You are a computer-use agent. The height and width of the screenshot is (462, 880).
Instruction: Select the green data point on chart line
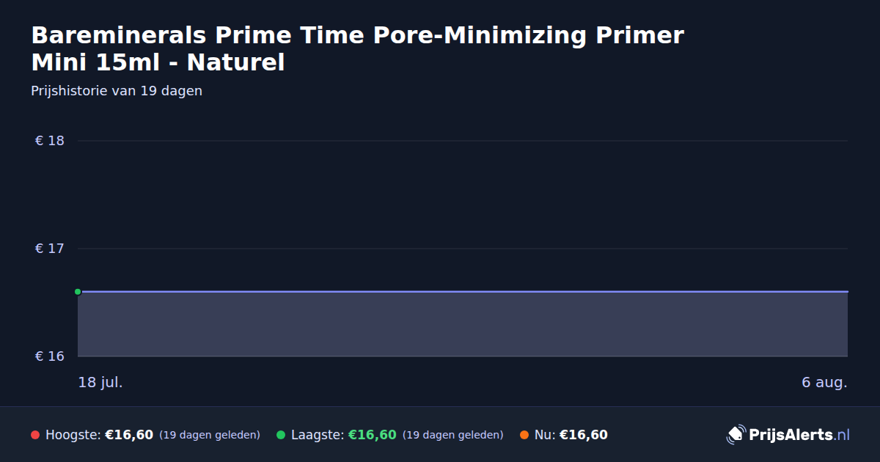coord(78,292)
